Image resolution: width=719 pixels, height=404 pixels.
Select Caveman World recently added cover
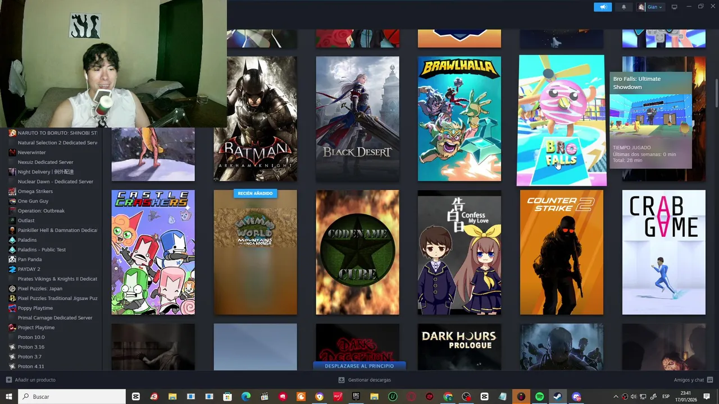tap(255, 252)
